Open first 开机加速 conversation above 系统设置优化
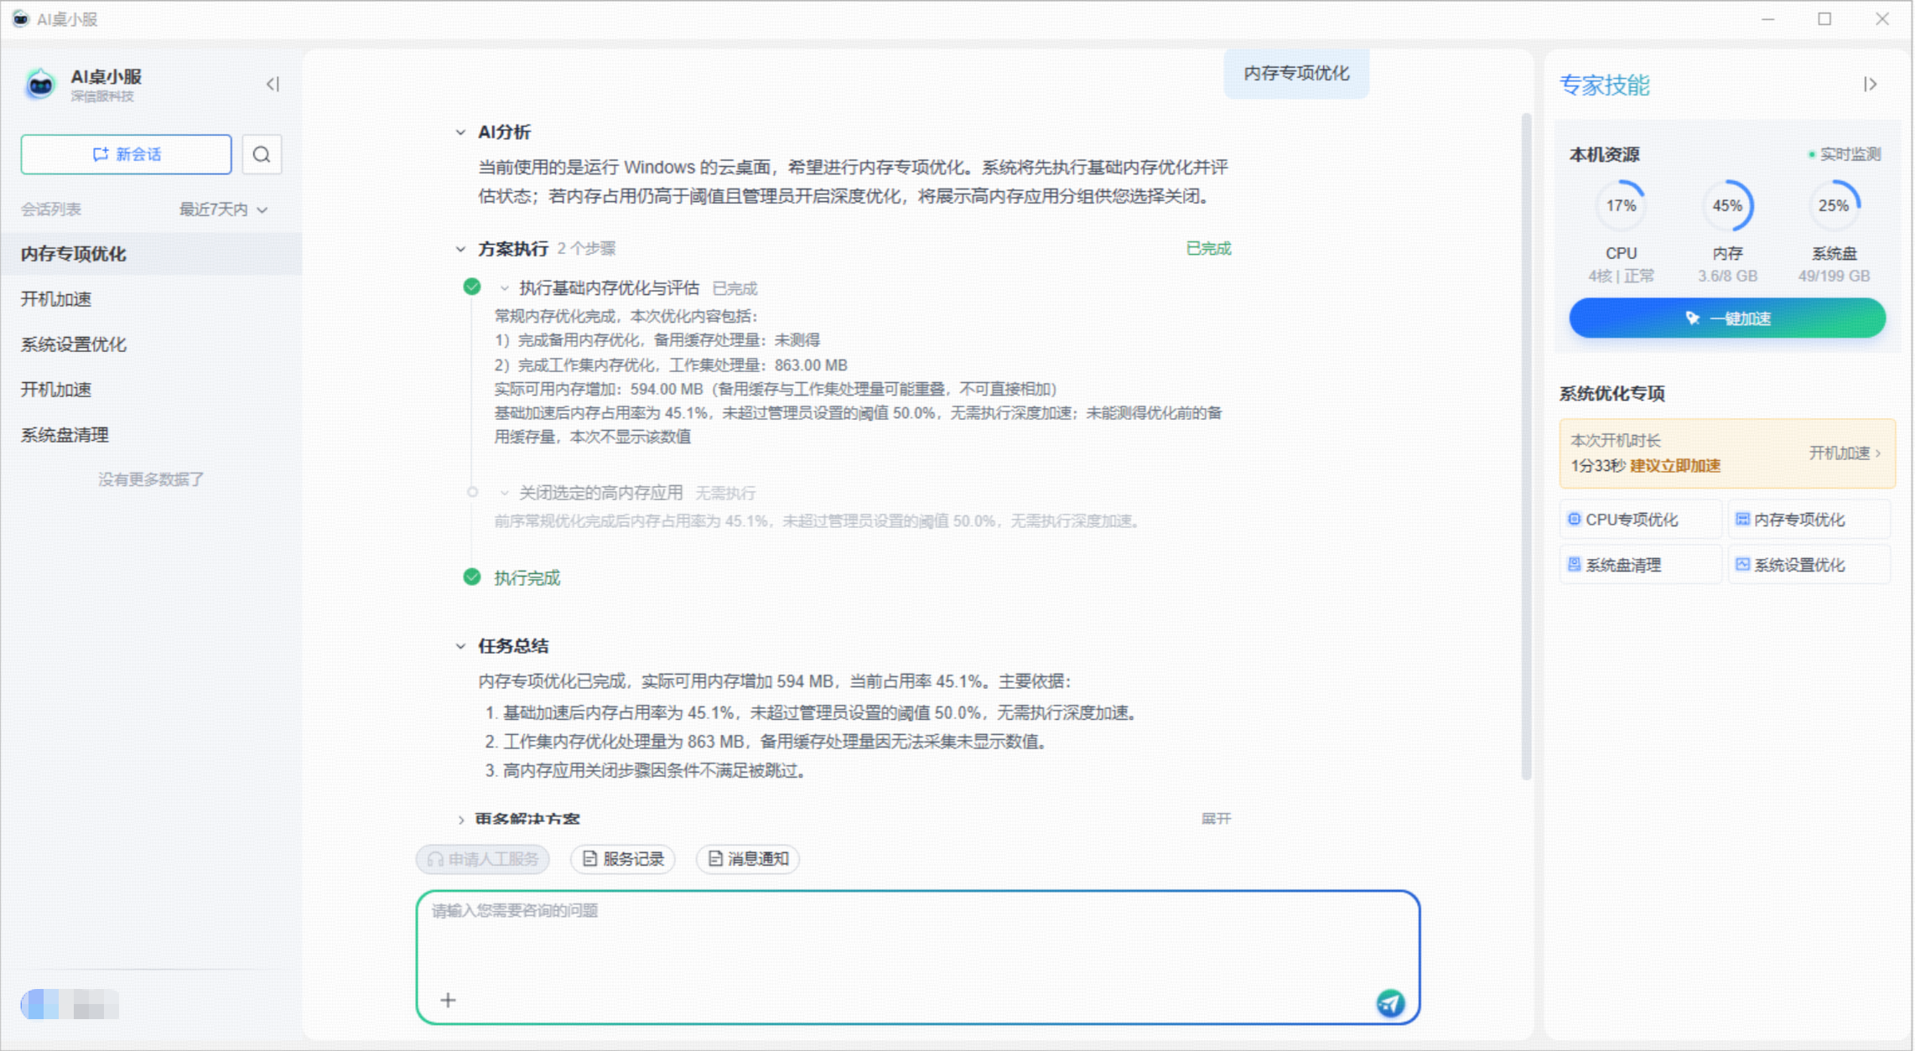 151,299
